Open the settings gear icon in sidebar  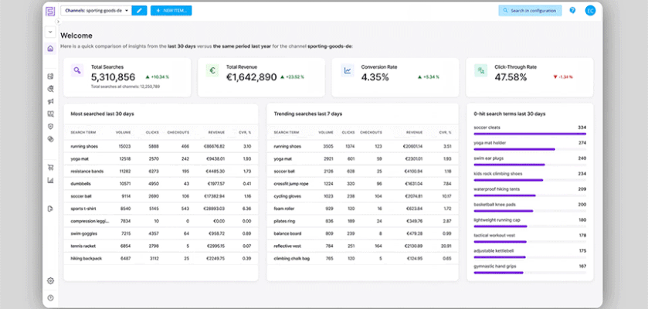[50, 280]
